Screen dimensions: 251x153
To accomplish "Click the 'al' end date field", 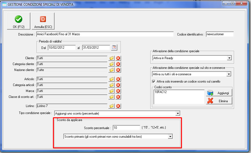I will (x=96, y=48).
